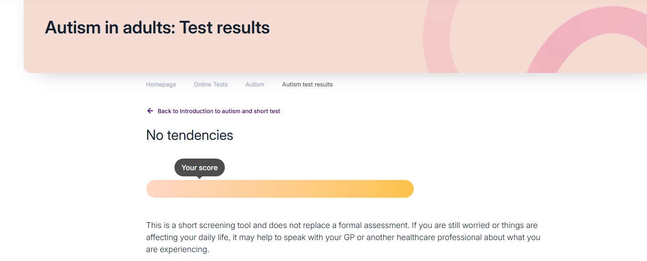The width and height of the screenshot is (647, 261).
Task: Click the middle of the score gradient bar
Action: [x=280, y=189]
